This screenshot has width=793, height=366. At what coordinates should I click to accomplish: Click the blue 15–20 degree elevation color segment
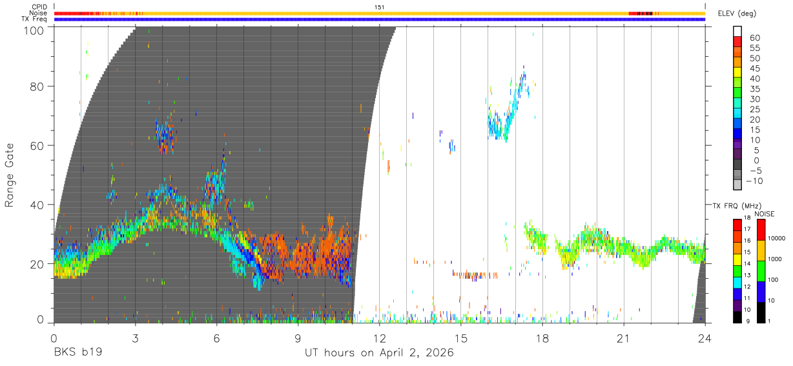pyautogui.click(x=737, y=125)
